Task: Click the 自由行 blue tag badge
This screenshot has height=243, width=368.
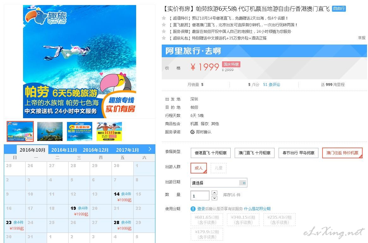Action: (339, 9)
